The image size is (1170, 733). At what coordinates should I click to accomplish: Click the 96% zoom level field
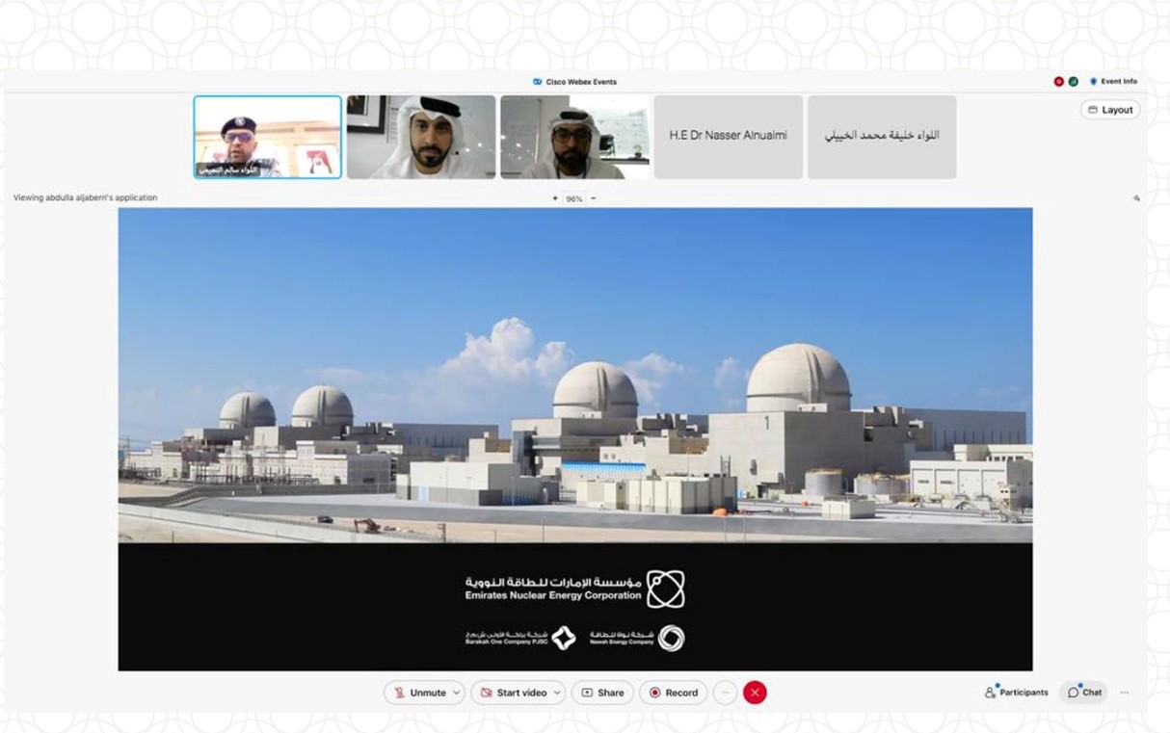coord(574,198)
